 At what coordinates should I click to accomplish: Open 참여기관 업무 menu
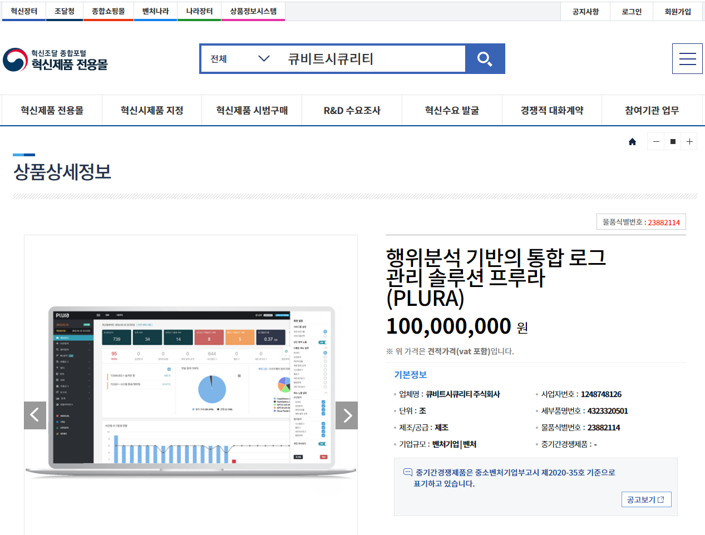click(x=652, y=110)
